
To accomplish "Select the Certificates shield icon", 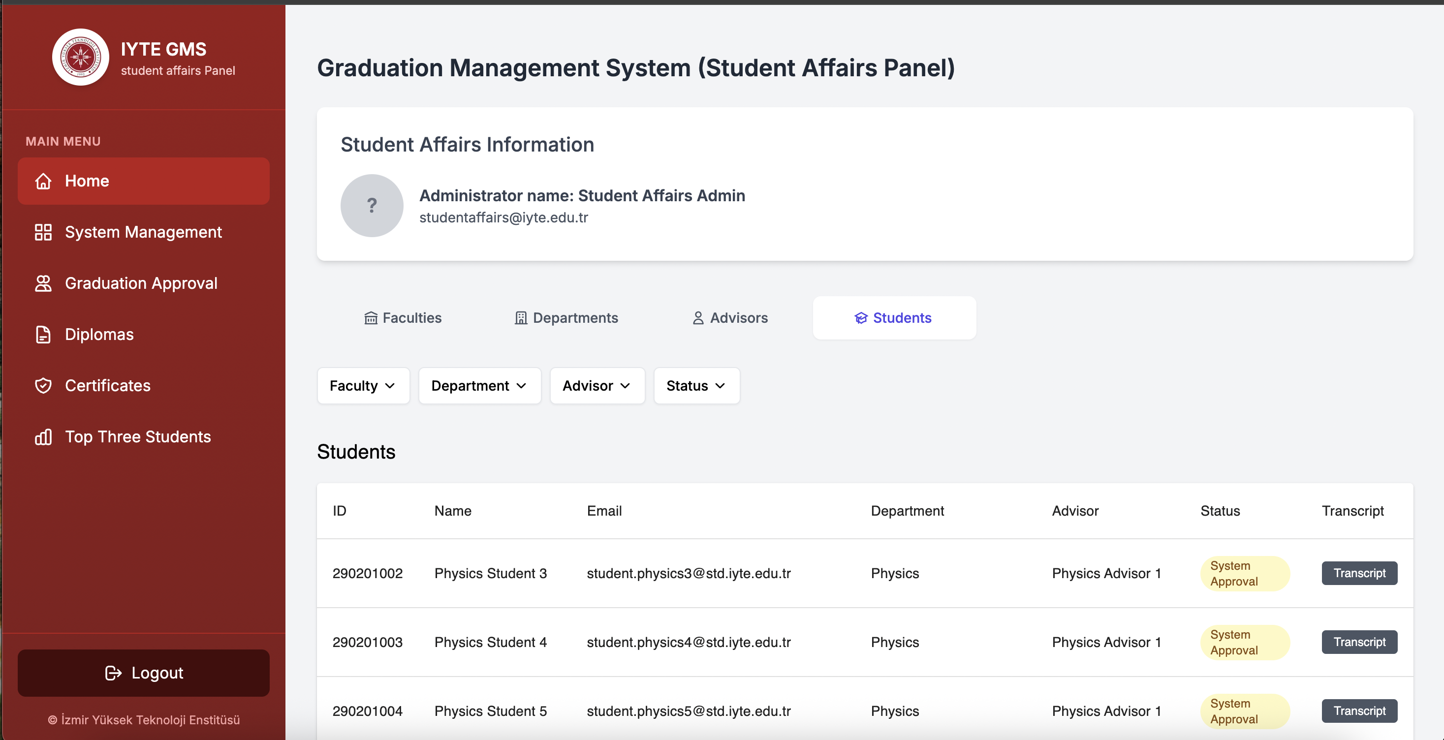I will 43,385.
